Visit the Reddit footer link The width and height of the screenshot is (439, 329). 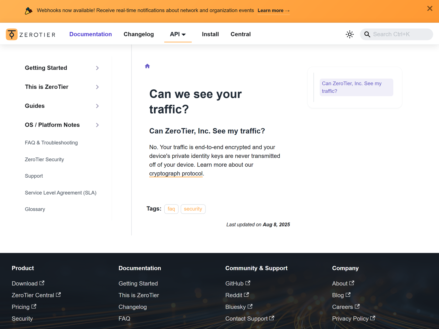[x=234, y=295]
